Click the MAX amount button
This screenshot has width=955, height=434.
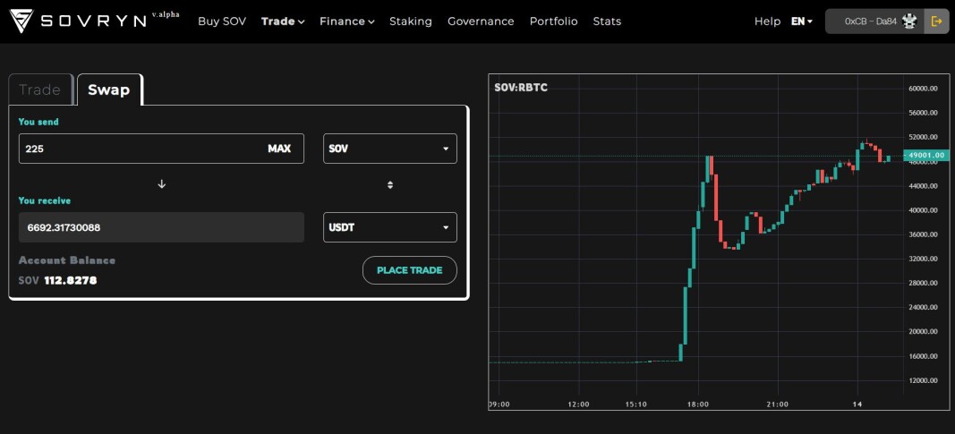(279, 149)
